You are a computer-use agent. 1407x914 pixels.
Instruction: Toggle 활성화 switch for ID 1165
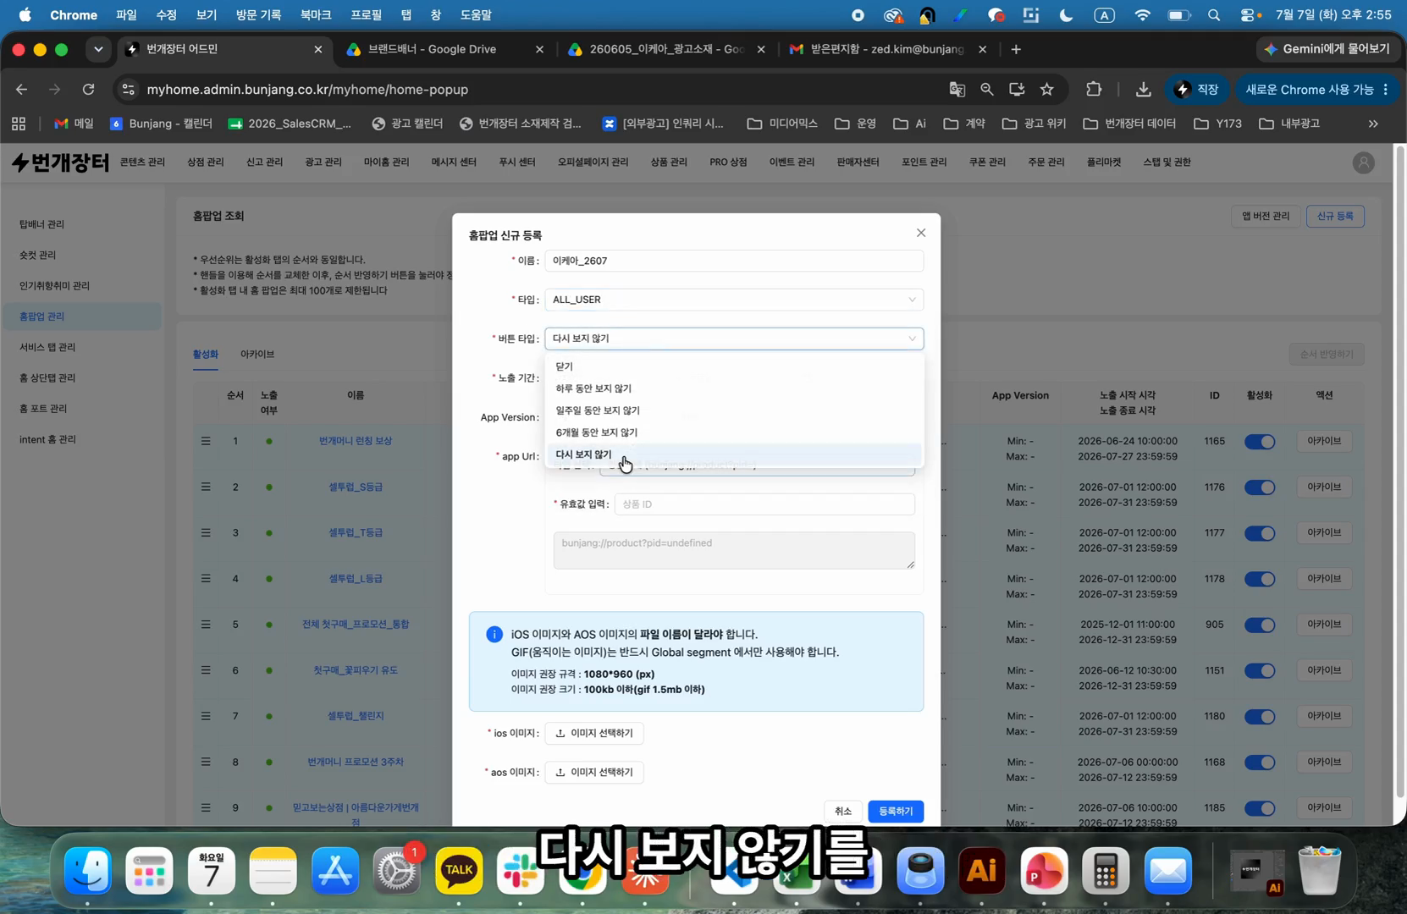click(x=1260, y=442)
